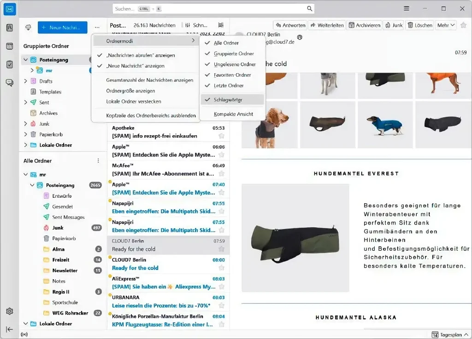The height and width of the screenshot is (339, 472).
Task: Open the Tasks space
Action: click(9, 64)
